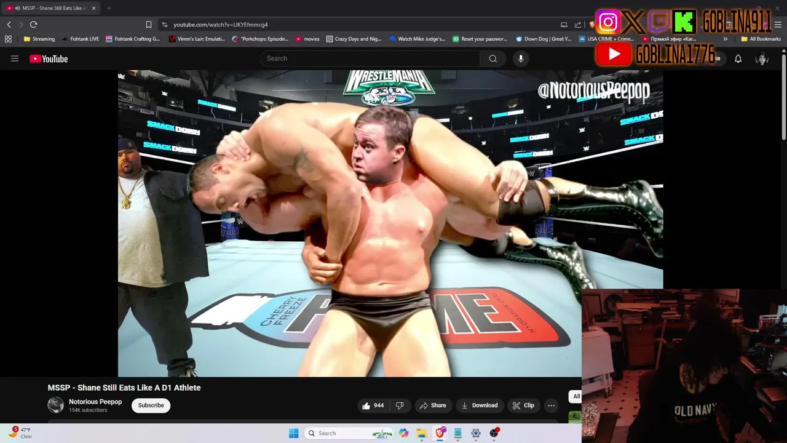The width and height of the screenshot is (787, 443).
Task: Start voice search with the microphone icon
Action: pyautogui.click(x=521, y=58)
